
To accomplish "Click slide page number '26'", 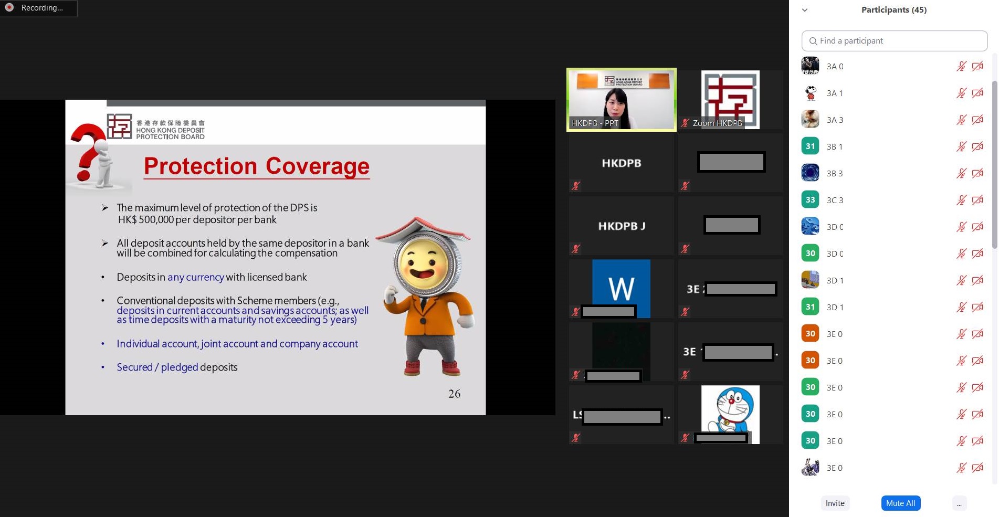I will coord(454,394).
